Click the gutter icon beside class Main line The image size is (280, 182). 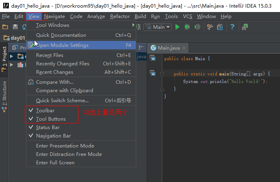(153, 58)
